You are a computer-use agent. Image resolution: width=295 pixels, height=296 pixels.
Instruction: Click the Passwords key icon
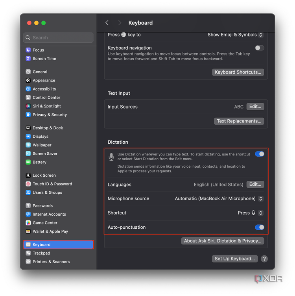[28, 206]
